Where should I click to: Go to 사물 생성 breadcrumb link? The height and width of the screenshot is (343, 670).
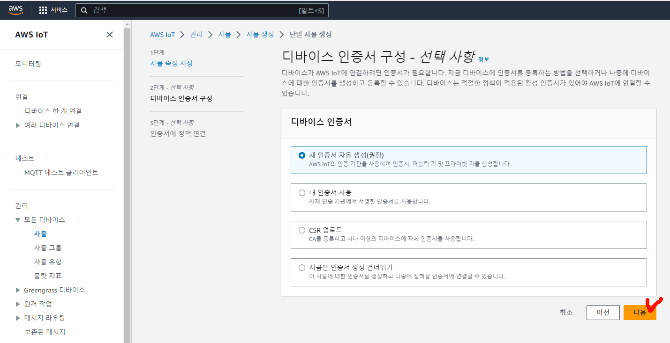pyautogui.click(x=260, y=35)
